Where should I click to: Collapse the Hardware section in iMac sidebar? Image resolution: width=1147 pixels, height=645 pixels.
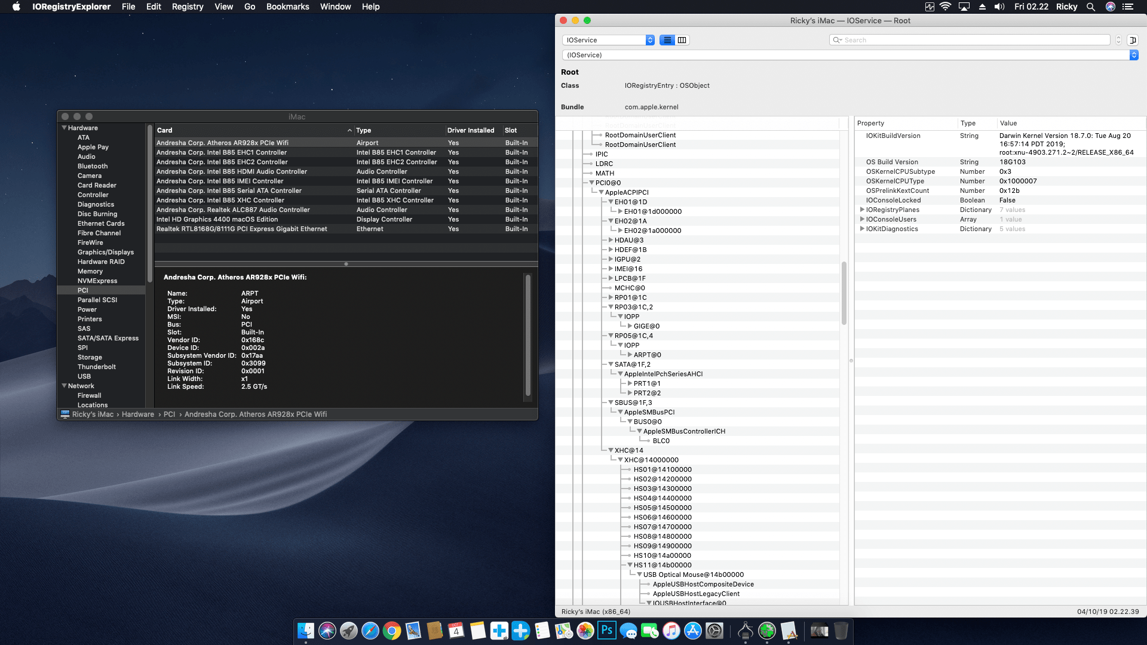click(x=64, y=128)
